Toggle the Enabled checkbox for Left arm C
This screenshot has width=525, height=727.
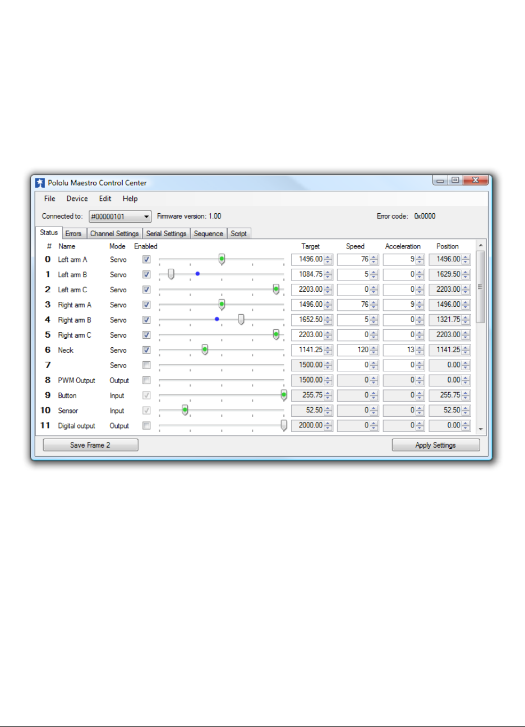pyautogui.click(x=146, y=290)
